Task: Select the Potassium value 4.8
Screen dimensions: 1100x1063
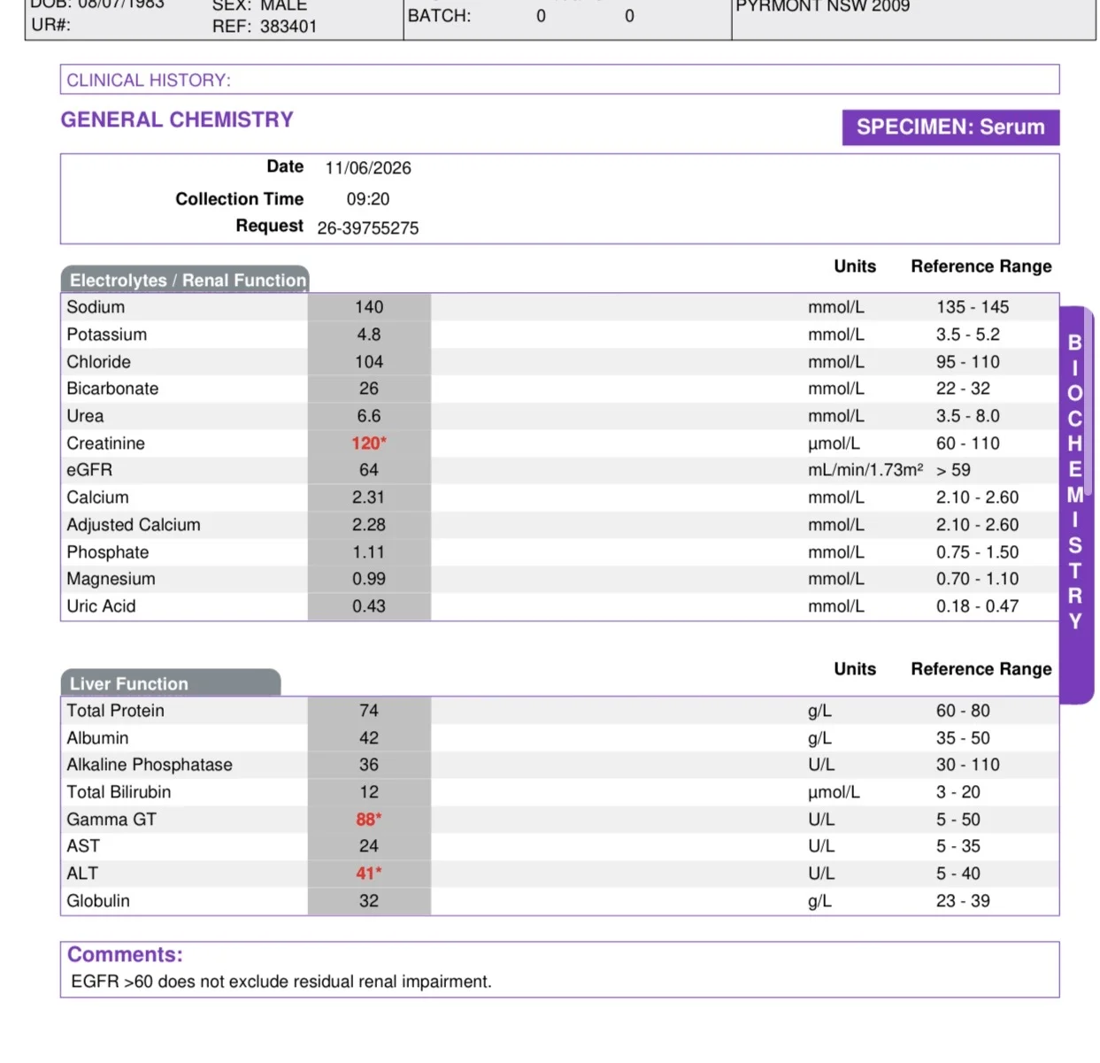Action: click(369, 335)
